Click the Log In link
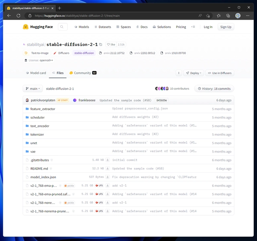 208,27
